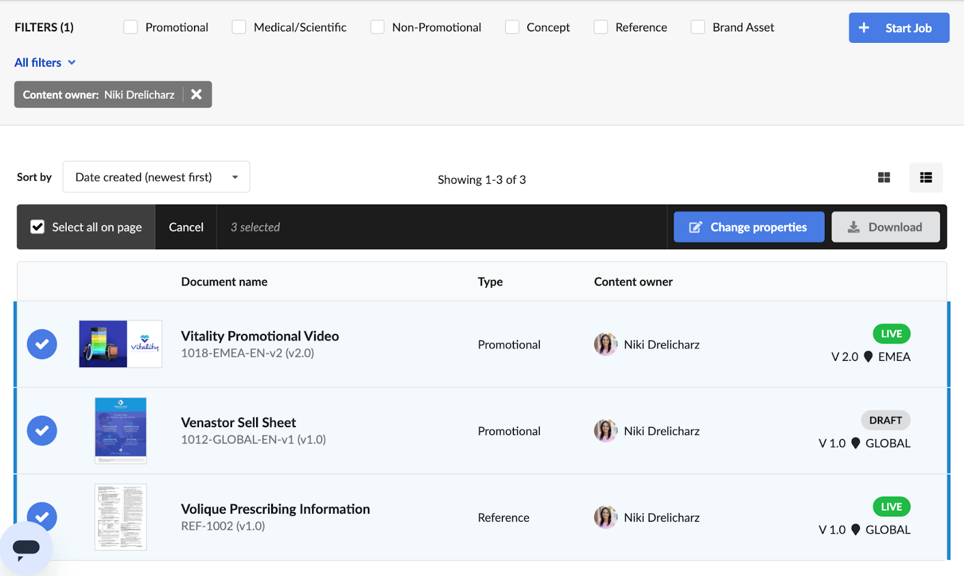Click the DRAFT status badge
Image resolution: width=964 pixels, height=576 pixels.
(x=885, y=420)
